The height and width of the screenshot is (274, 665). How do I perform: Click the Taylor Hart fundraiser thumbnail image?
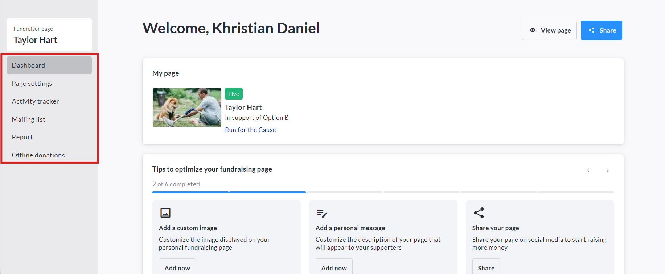[x=187, y=108]
